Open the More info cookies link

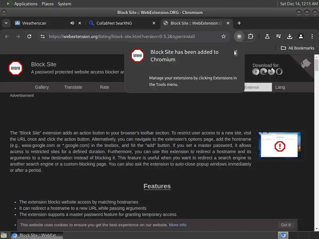(x=178, y=225)
